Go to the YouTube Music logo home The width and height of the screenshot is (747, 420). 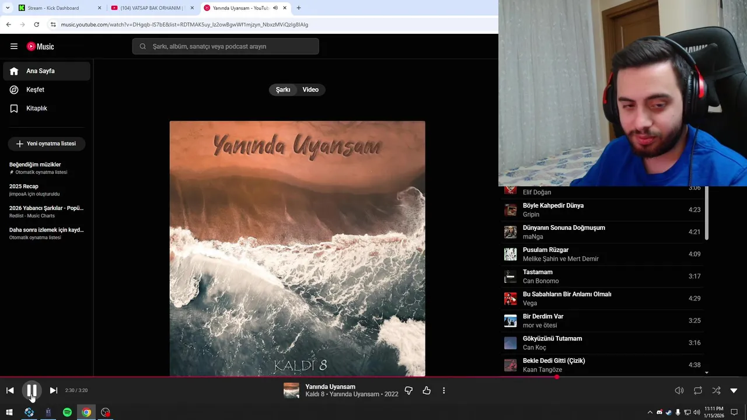pyautogui.click(x=40, y=46)
